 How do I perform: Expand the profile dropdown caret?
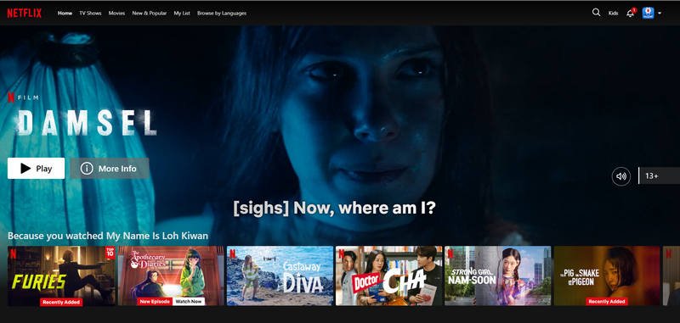click(x=660, y=14)
